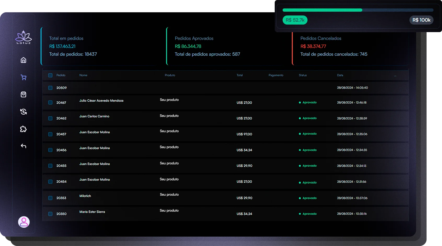Open the three-dots column options in the table header
Image resolution: width=442 pixels, height=246 pixels.
[x=395, y=75]
